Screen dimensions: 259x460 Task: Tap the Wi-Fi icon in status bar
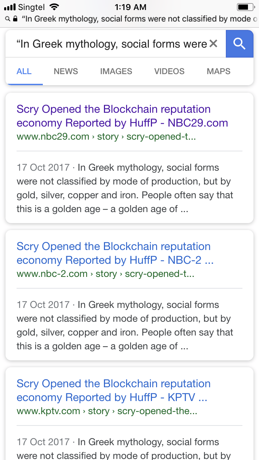pos(54,7)
